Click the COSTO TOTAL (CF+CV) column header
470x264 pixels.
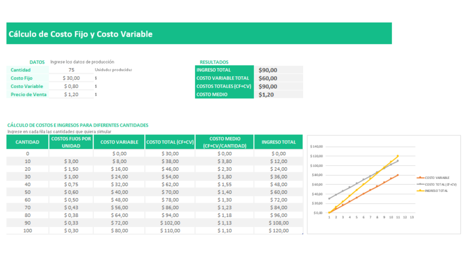click(x=170, y=142)
